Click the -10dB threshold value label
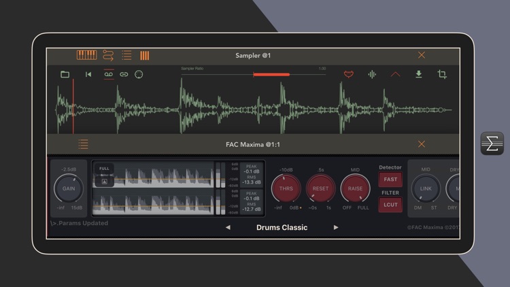Screen dimensions: 510x287 pos(286,170)
